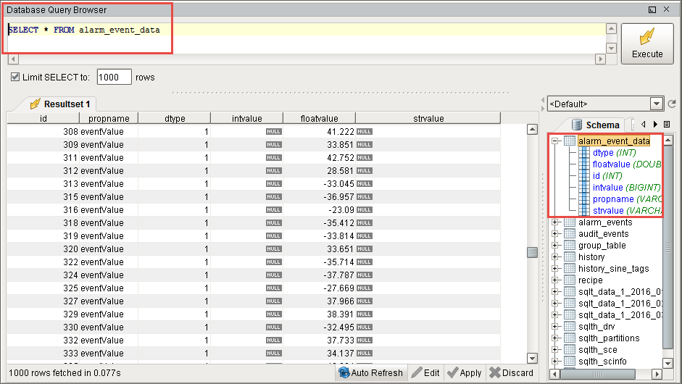Click the floatvalue column icon
Screen dimensions: 682x384
click(584, 164)
